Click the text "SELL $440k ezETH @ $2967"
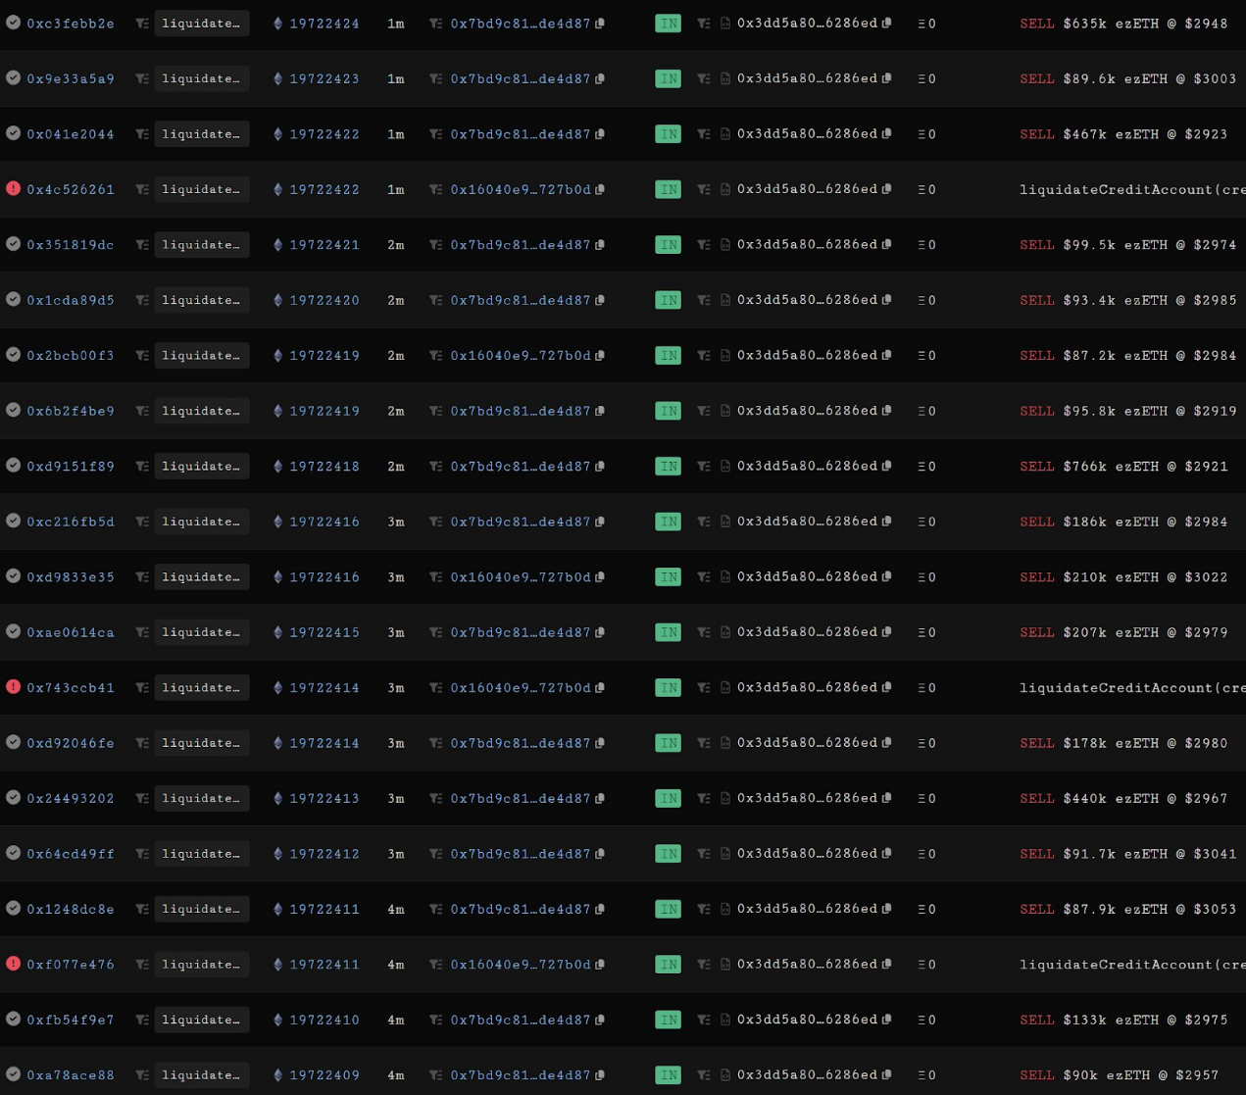Screen dimensions: 1246x1095 click(x=1123, y=799)
